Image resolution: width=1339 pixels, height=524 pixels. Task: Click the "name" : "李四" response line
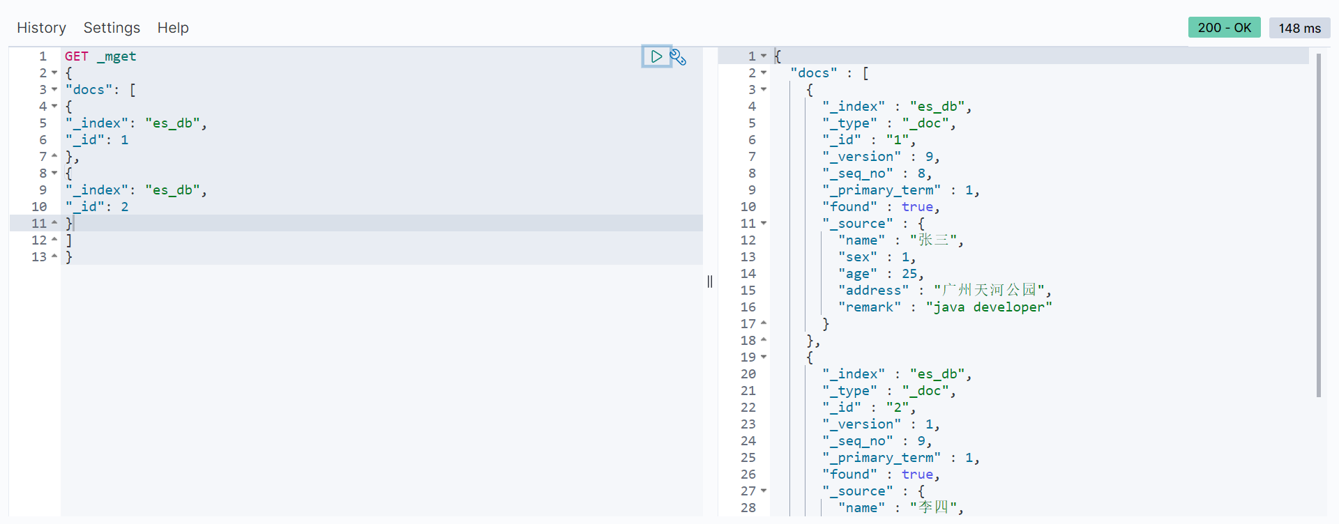901,508
